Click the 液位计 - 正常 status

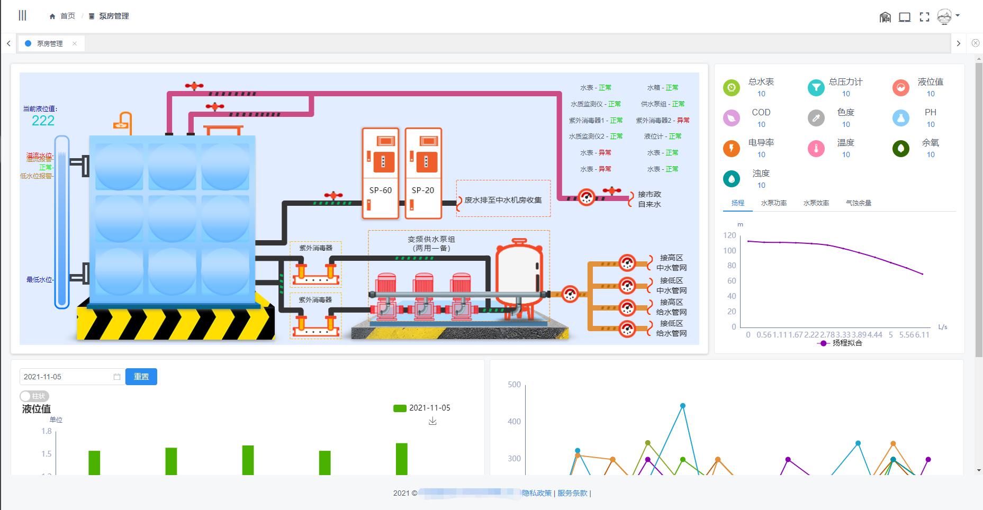tap(663, 136)
